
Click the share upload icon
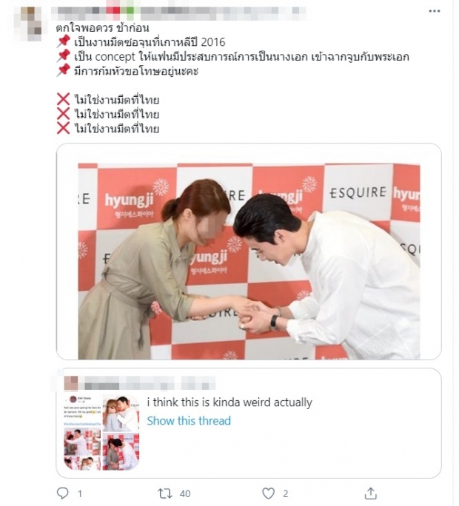[371, 493]
